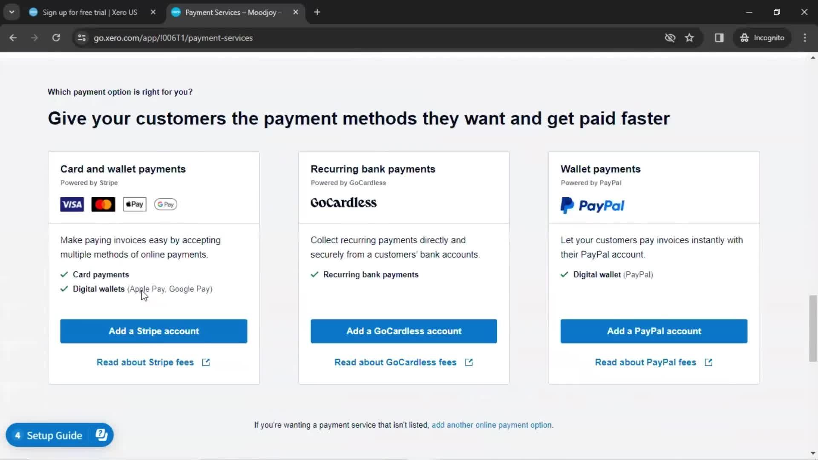Click Add a Stripe account button
The image size is (818, 460).
tap(153, 331)
